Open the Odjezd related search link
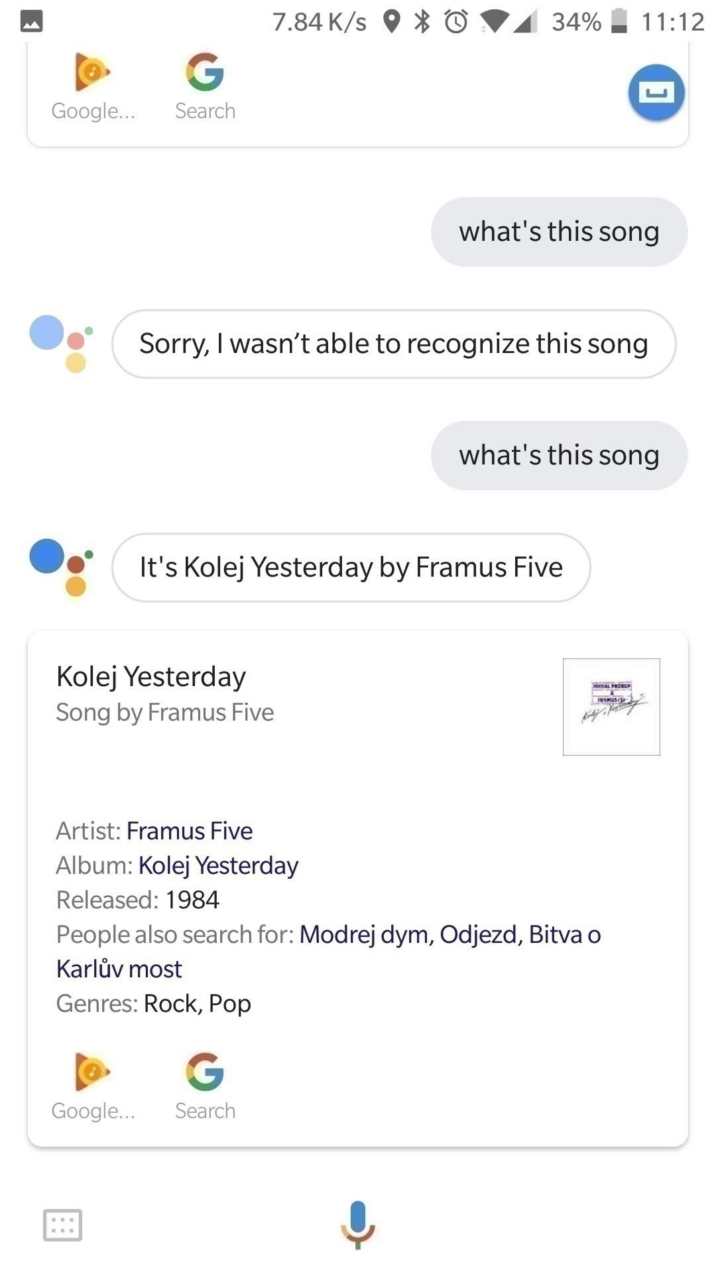The width and height of the screenshot is (716, 1274). click(478, 934)
